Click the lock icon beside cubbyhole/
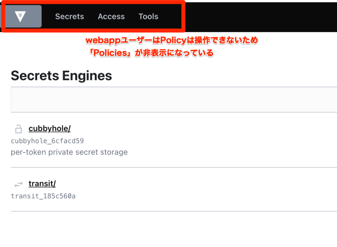 [x=19, y=129]
